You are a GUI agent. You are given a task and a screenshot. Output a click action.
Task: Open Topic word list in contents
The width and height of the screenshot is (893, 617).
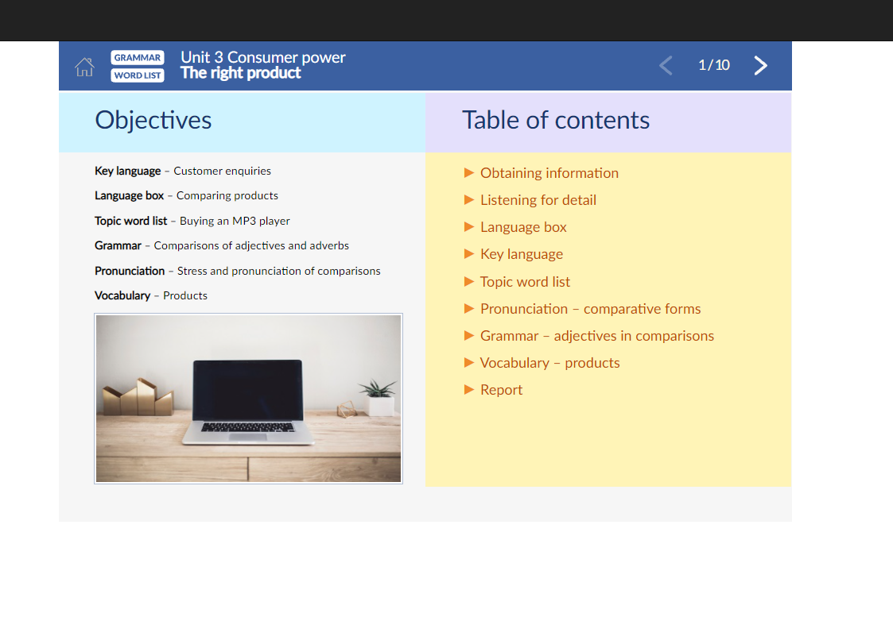click(525, 281)
